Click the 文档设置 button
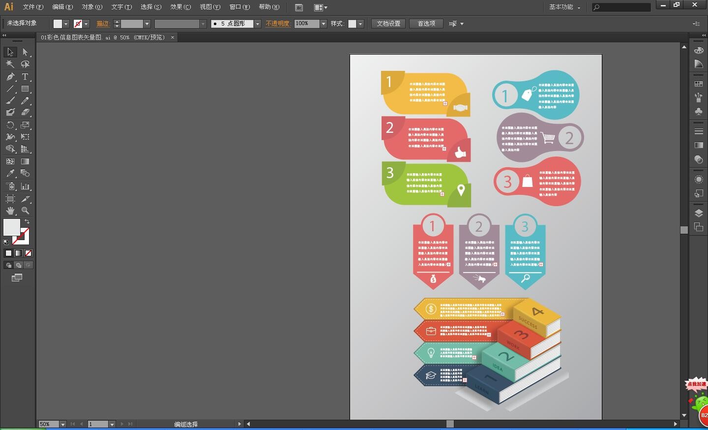The image size is (708, 430). (388, 24)
